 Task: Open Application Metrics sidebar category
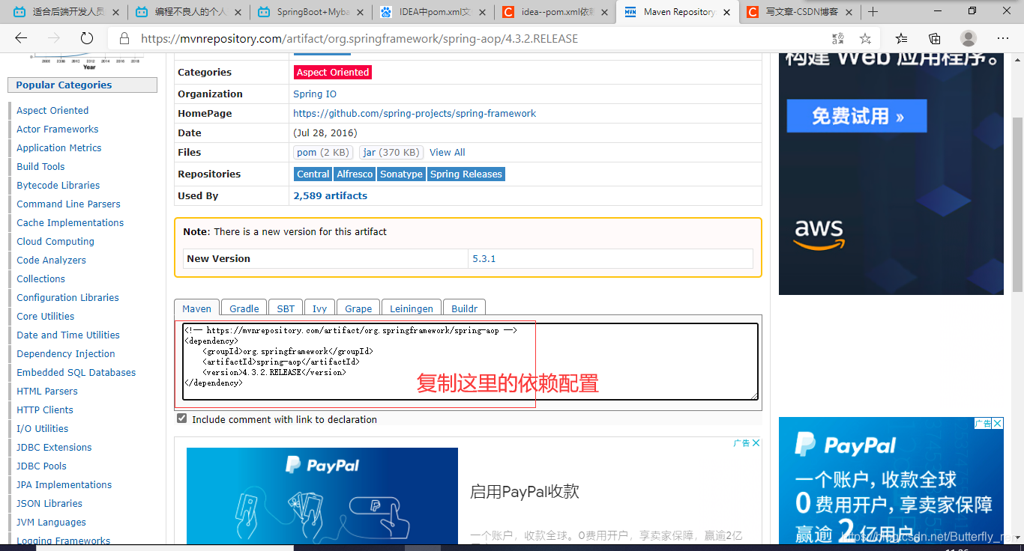59,147
